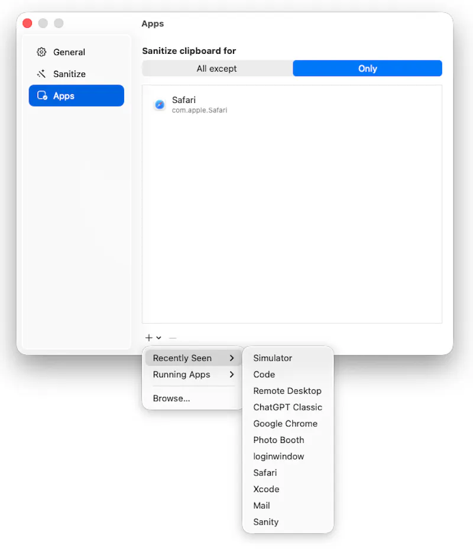The height and width of the screenshot is (553, 473).
Task: Select the Apps sidebar item
Action: click(x=76, y=96)
